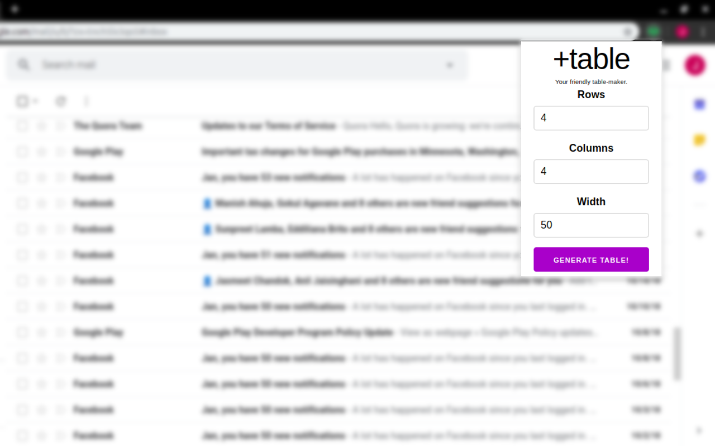Select checkbox for Facebook 51 new notifications email

click(x=22, y=255)
